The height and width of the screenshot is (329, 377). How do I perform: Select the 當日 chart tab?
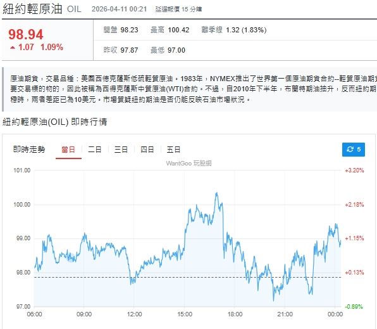click(x=68, y=150)
